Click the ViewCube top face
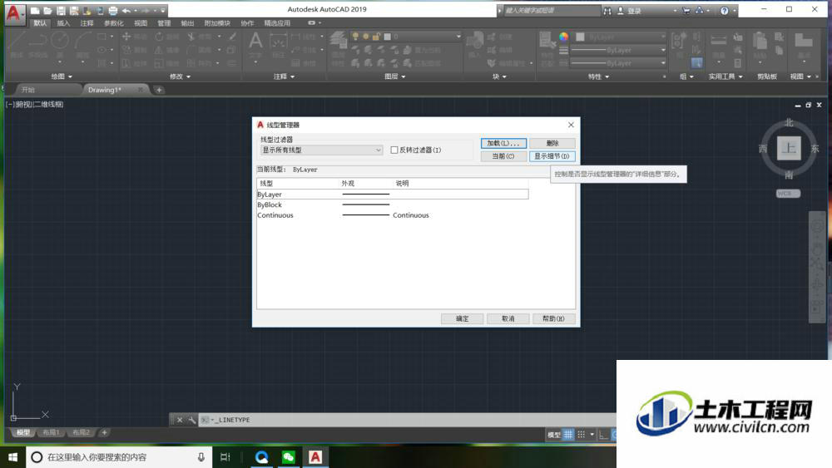This screenshot has height=468, width=832. pyautogui.click(x=789, y=148)
